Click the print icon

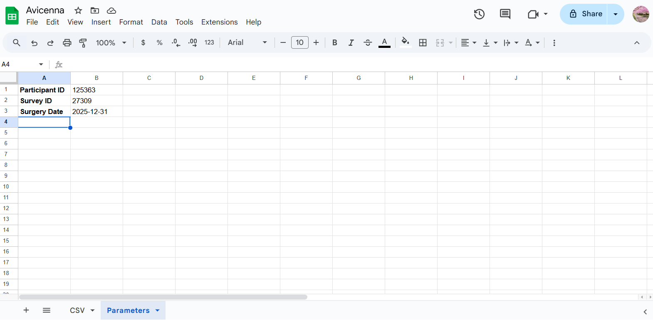click(67, 43)
